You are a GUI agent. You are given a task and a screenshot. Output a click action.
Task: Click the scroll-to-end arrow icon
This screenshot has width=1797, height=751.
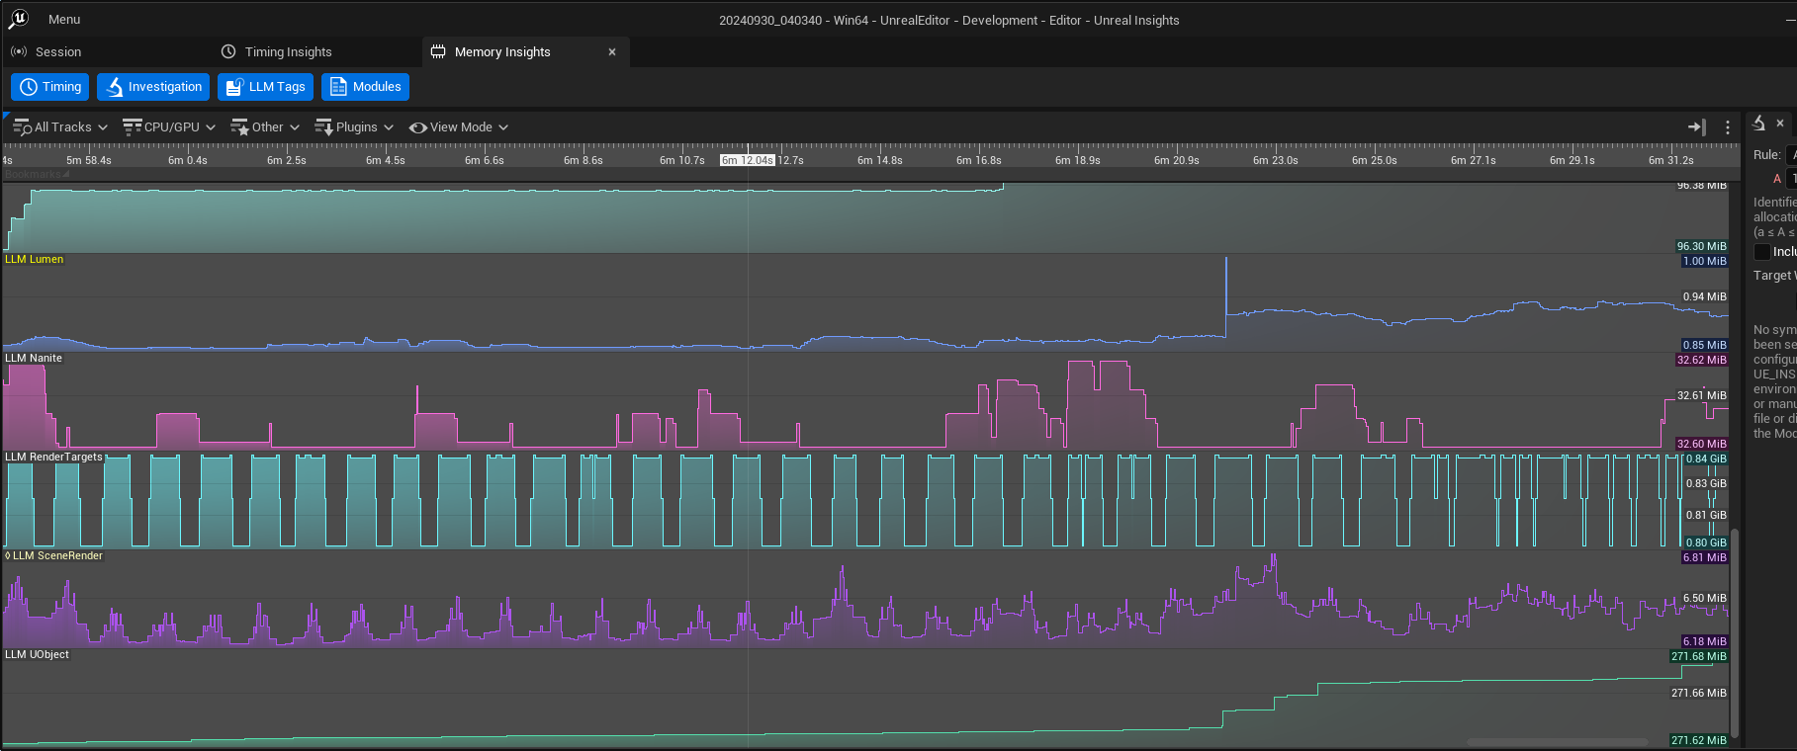(x=1697, y=127)
